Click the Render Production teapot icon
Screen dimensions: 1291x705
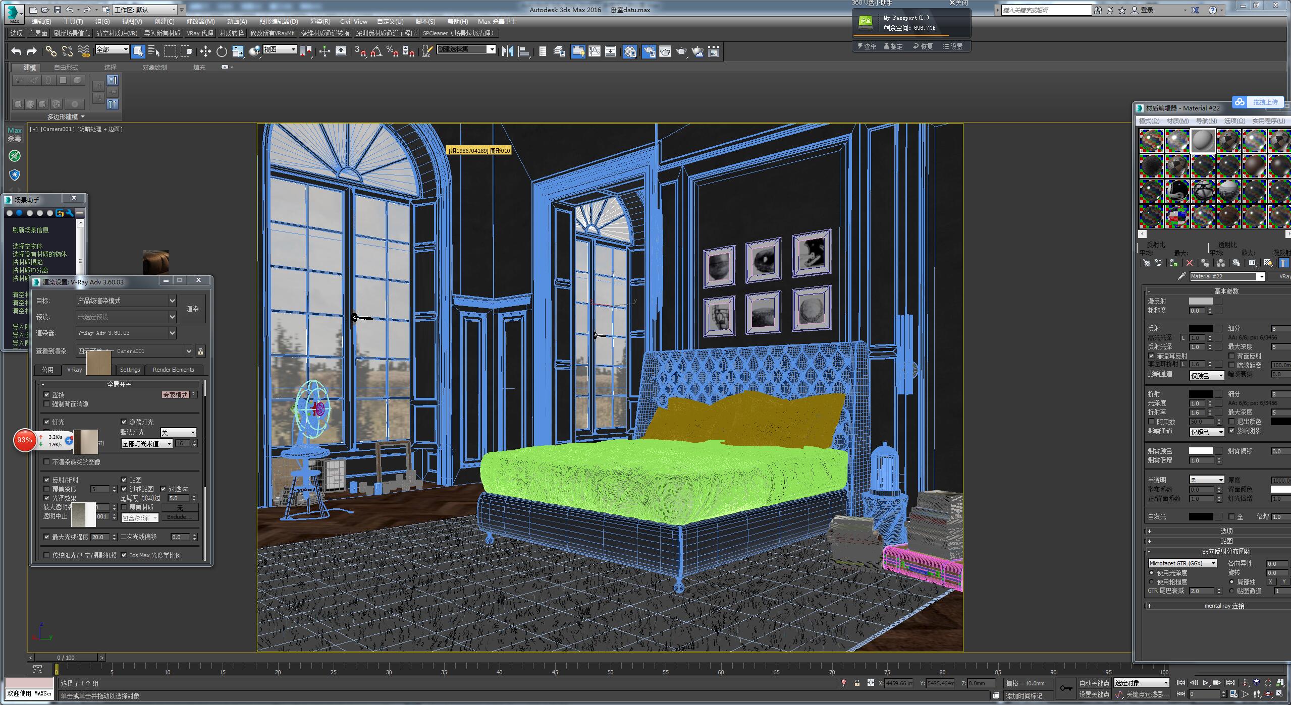coord(681,51)
